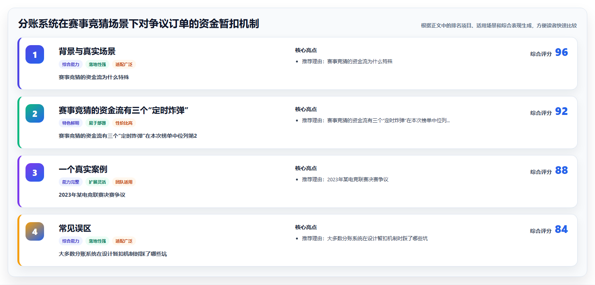Click the score 88 value
Screen dimensions: 595x285
[561, 170]
